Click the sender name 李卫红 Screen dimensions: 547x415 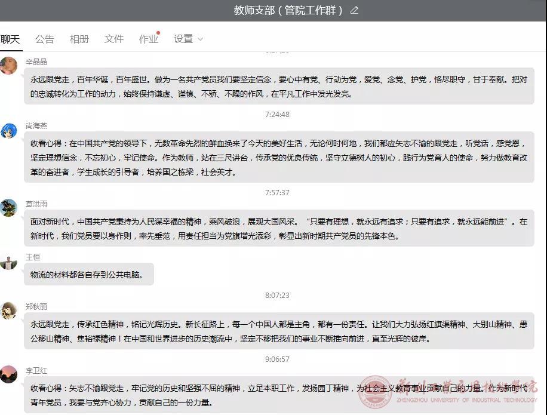click(x=36, y=371)
